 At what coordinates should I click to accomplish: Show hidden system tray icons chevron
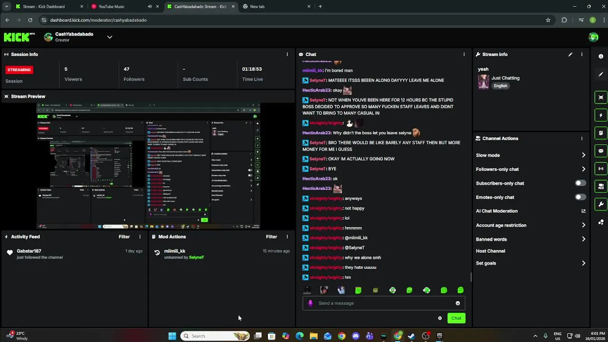[535, 336]
